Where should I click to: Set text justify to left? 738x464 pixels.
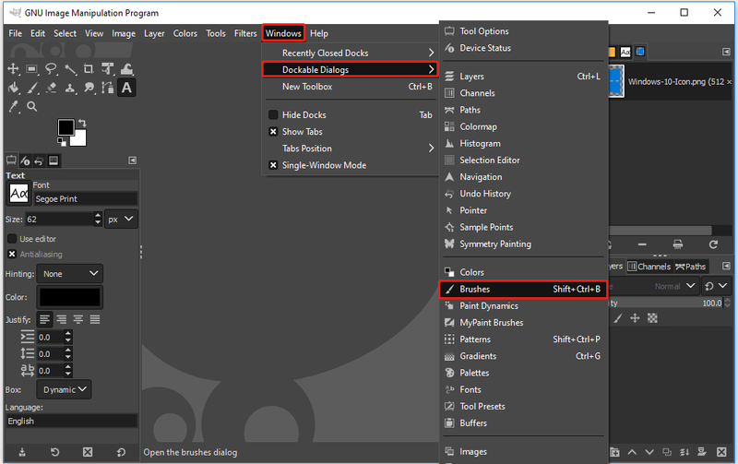[x=44, y=320]
